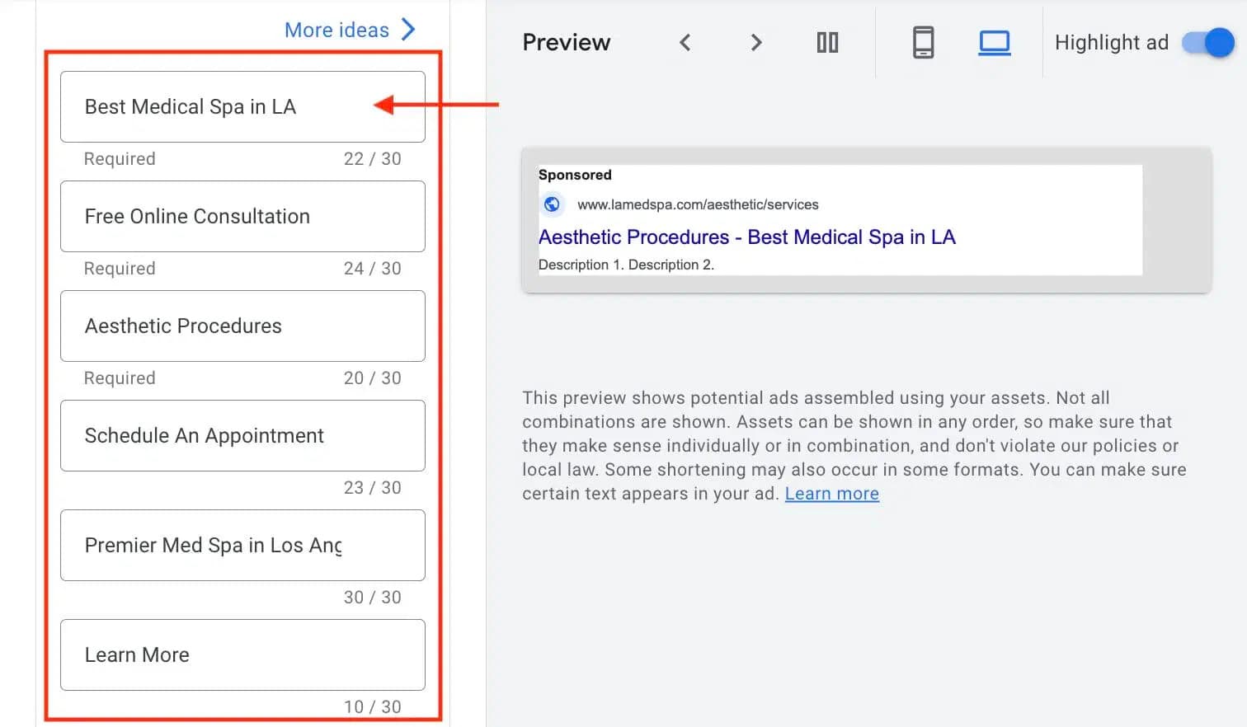Click the Description 1. Description 2. text
The height and width of the screenshot is (727, 1247).
[x=626, y=265]
